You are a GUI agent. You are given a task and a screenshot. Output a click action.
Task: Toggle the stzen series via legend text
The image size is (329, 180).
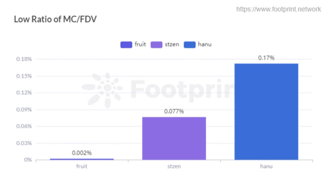(172, 44)
